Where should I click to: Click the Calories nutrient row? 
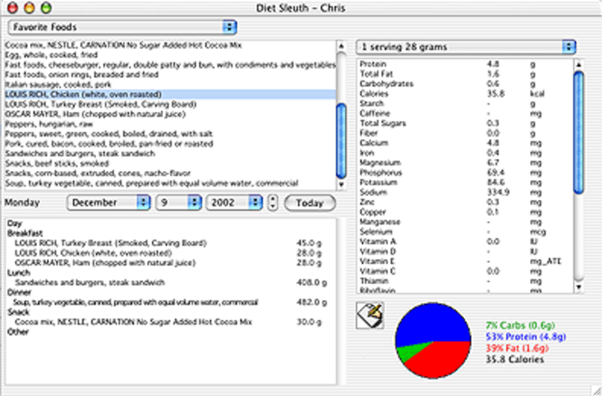(x=465, y=93)
